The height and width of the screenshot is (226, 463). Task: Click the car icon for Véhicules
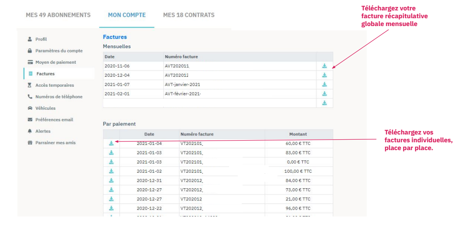click(30, 108)
